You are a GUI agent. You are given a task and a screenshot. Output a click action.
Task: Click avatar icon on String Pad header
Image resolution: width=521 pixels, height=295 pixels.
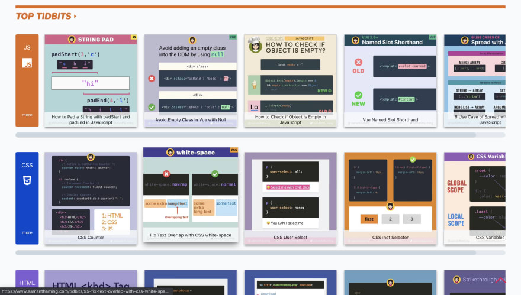click(72, 40)
